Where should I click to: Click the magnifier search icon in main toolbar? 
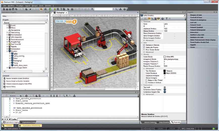click(116, 9)
